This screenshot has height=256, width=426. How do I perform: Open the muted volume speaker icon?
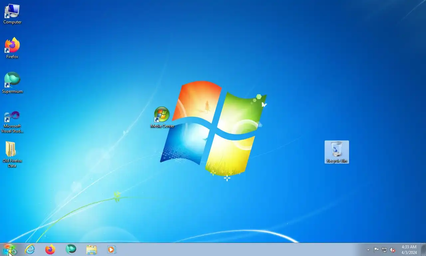392,250
